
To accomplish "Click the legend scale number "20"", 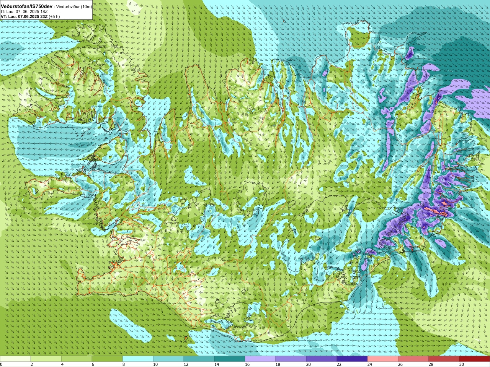I will pyautogui.click(x=309, y=364).
